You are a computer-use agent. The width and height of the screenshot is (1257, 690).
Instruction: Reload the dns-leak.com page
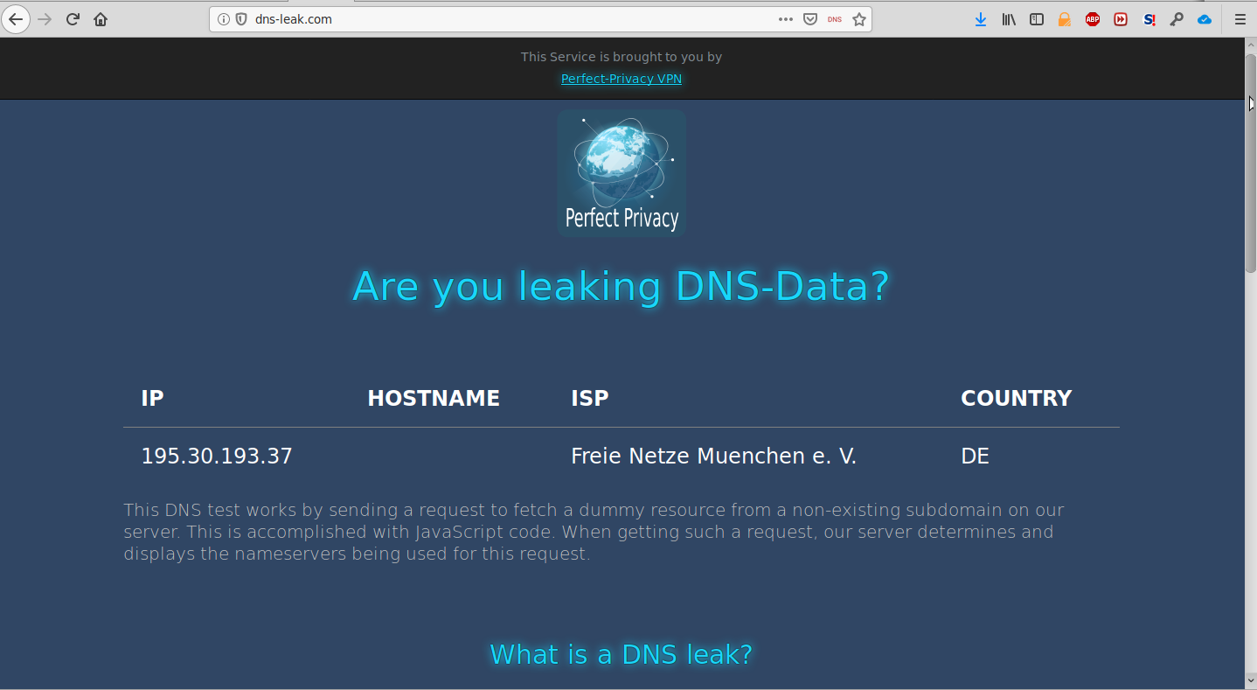point(73,18)
